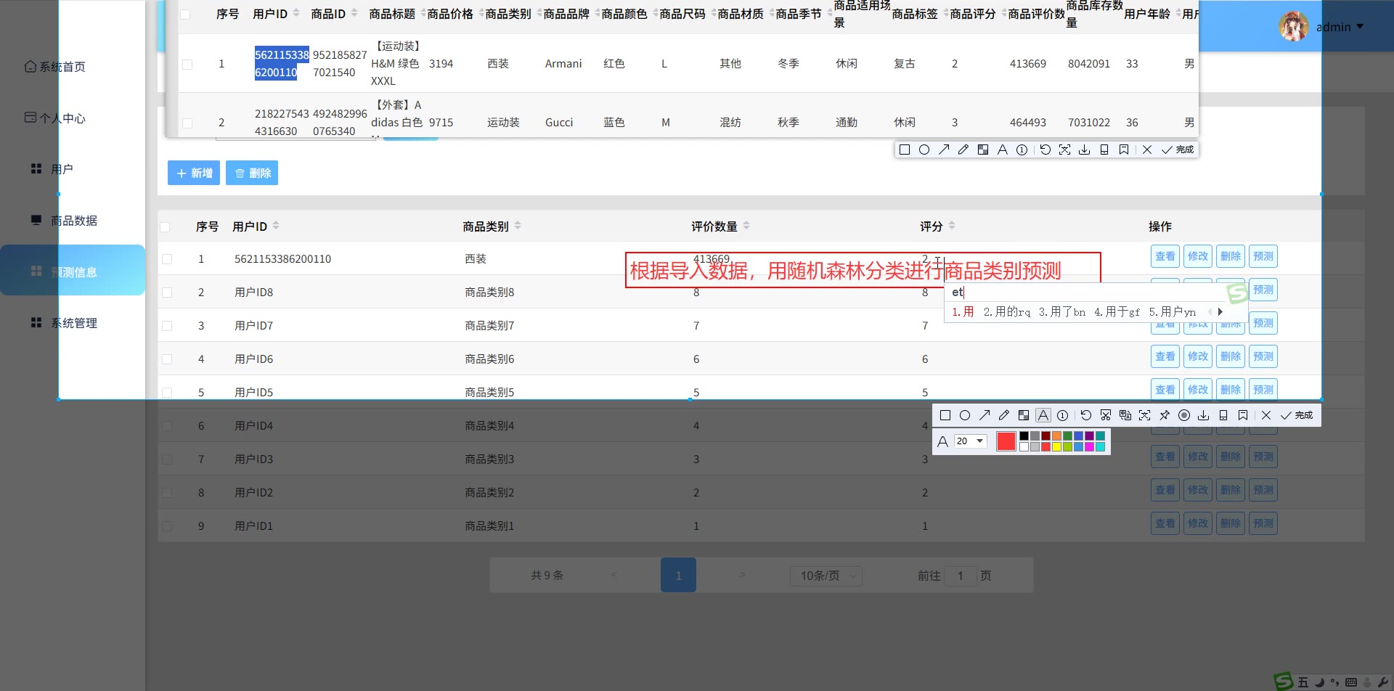Start recording with the circular record icon

(1184, 415)
